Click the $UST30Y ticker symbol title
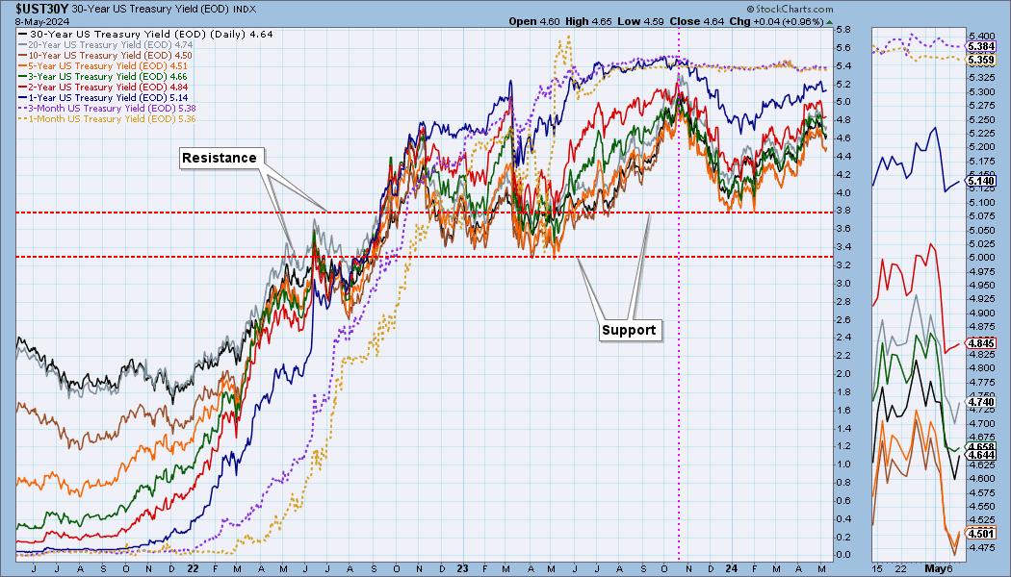This screenshot has width=1011, height=577. (x=42, y=9)
